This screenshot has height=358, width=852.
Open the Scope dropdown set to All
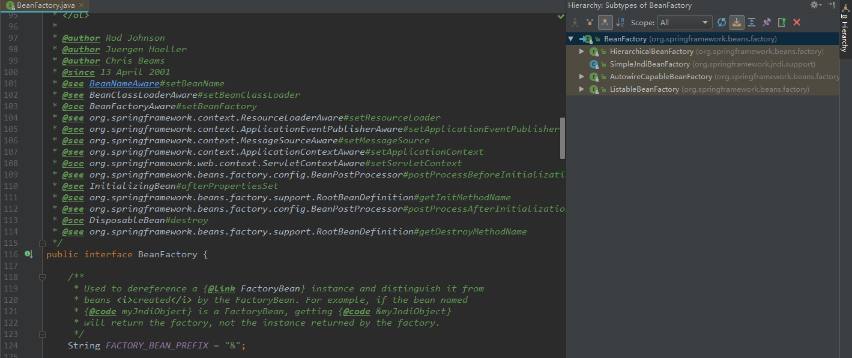tap(684, 23)
